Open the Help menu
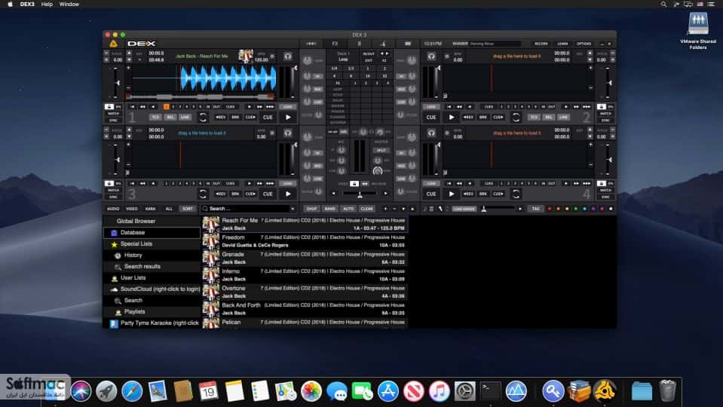 [x=47, y=5]
